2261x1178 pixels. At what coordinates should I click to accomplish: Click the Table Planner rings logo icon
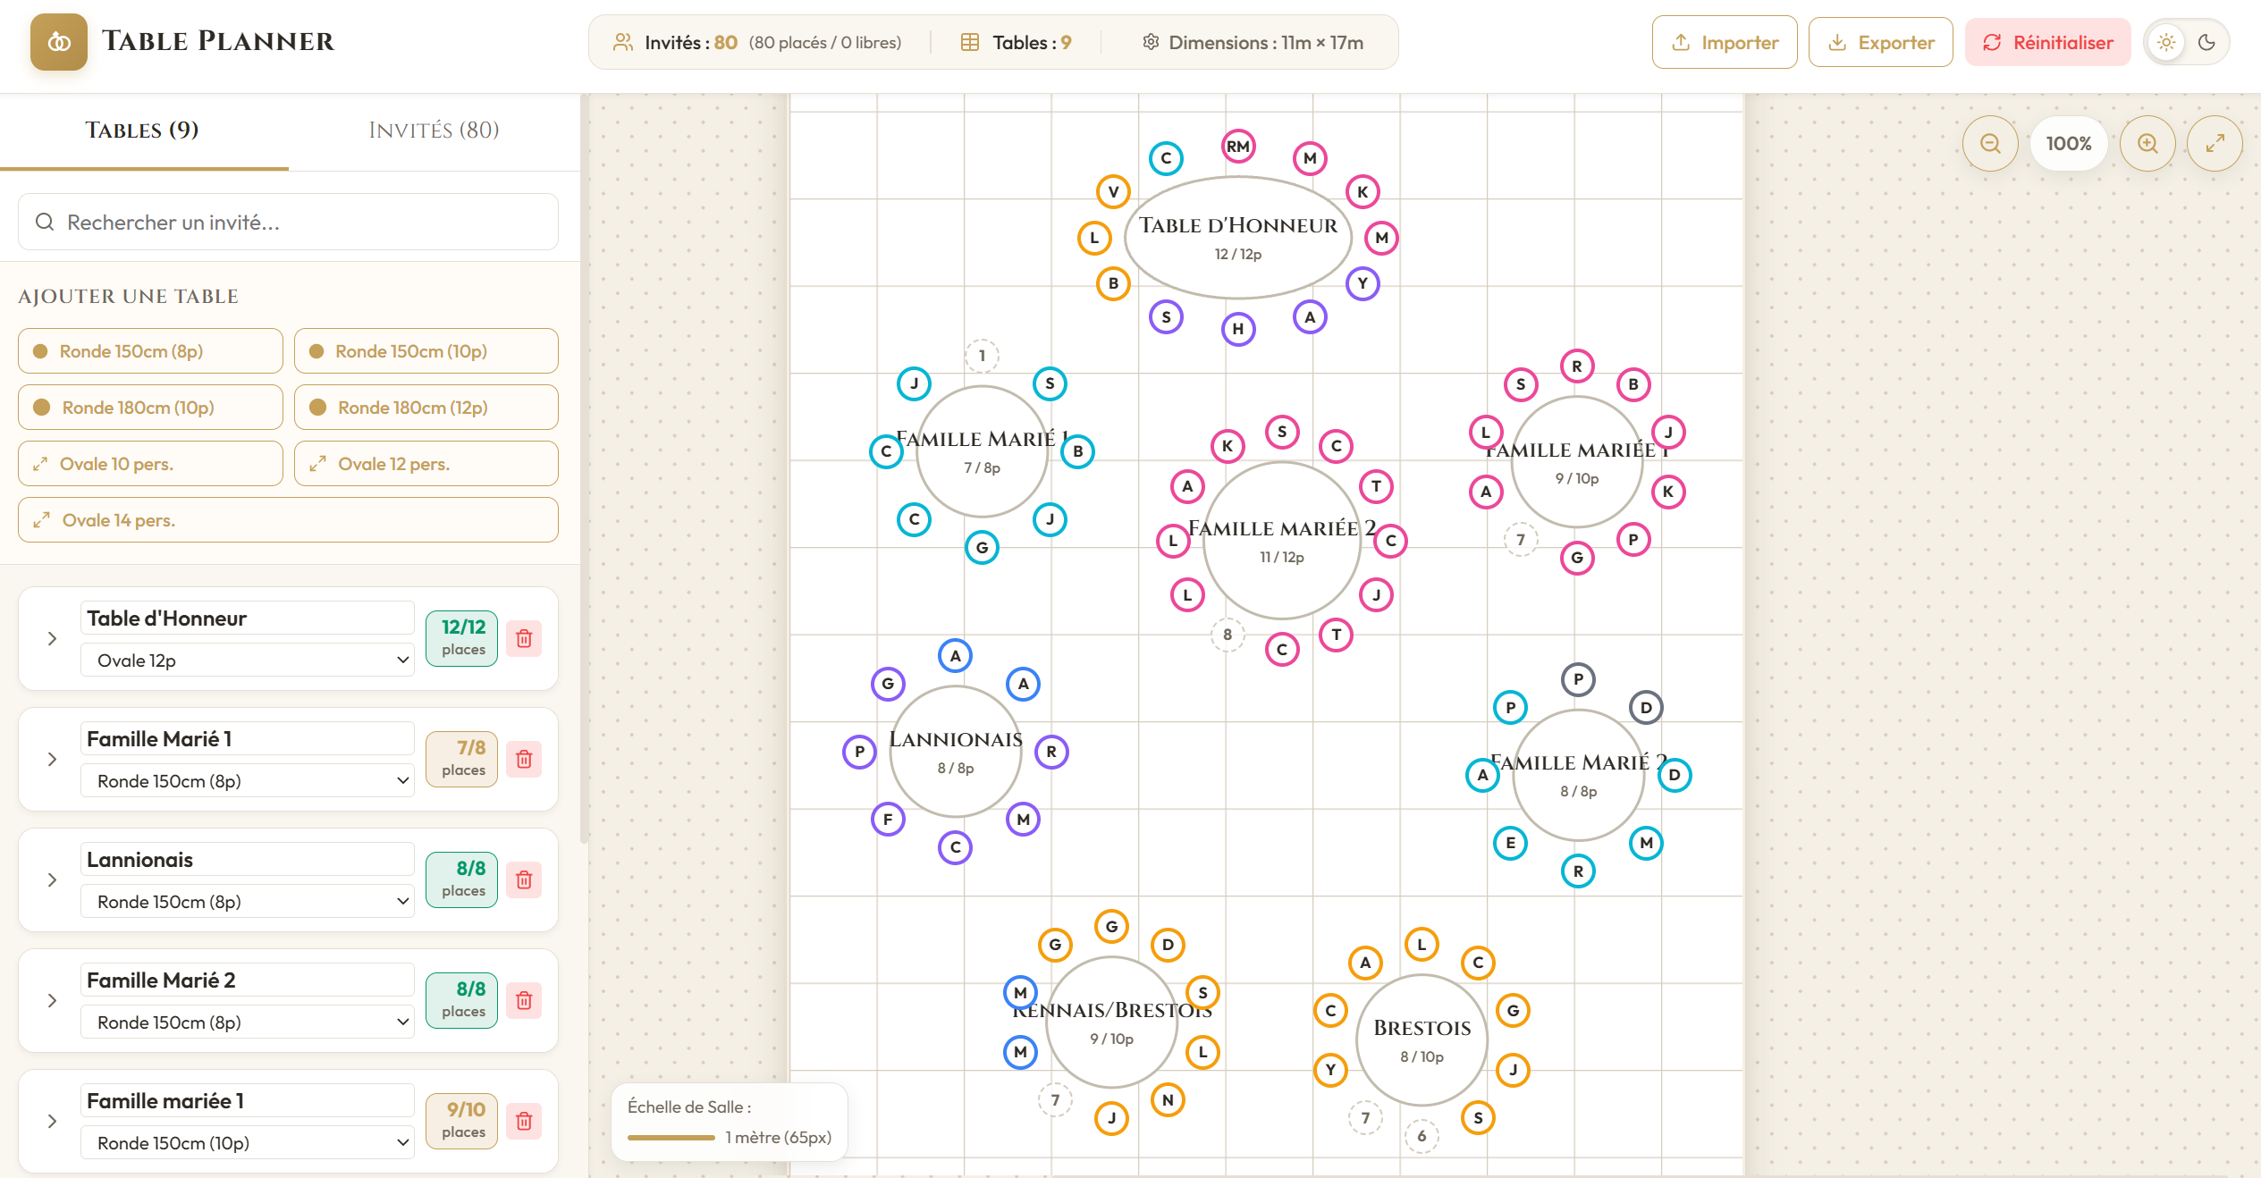click(x=59, y=42)
